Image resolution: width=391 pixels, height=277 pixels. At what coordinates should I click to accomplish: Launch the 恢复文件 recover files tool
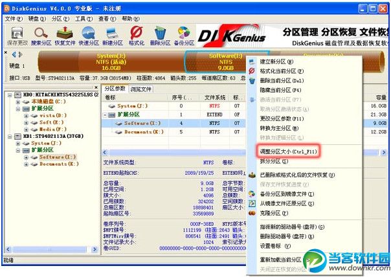[x=65, y=36]
